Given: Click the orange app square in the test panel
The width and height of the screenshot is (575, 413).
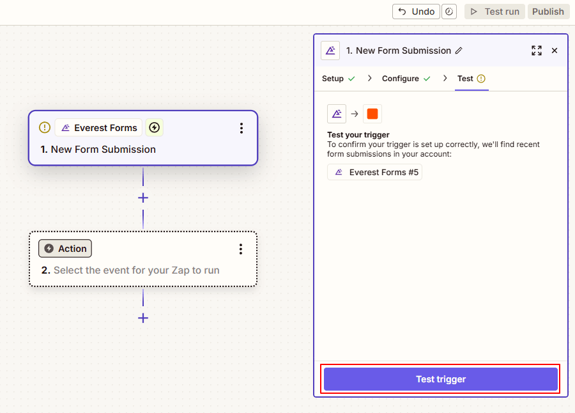Looking at the screenshot, I should pyautogui.click(x=373, y=113).
